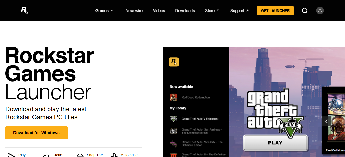Open the Support external link

240,10
